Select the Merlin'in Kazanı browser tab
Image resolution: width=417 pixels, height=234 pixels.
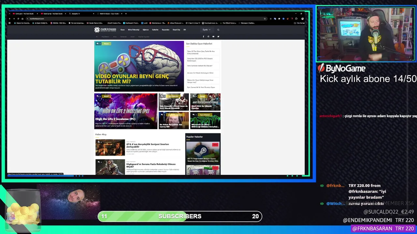(110, 14)
